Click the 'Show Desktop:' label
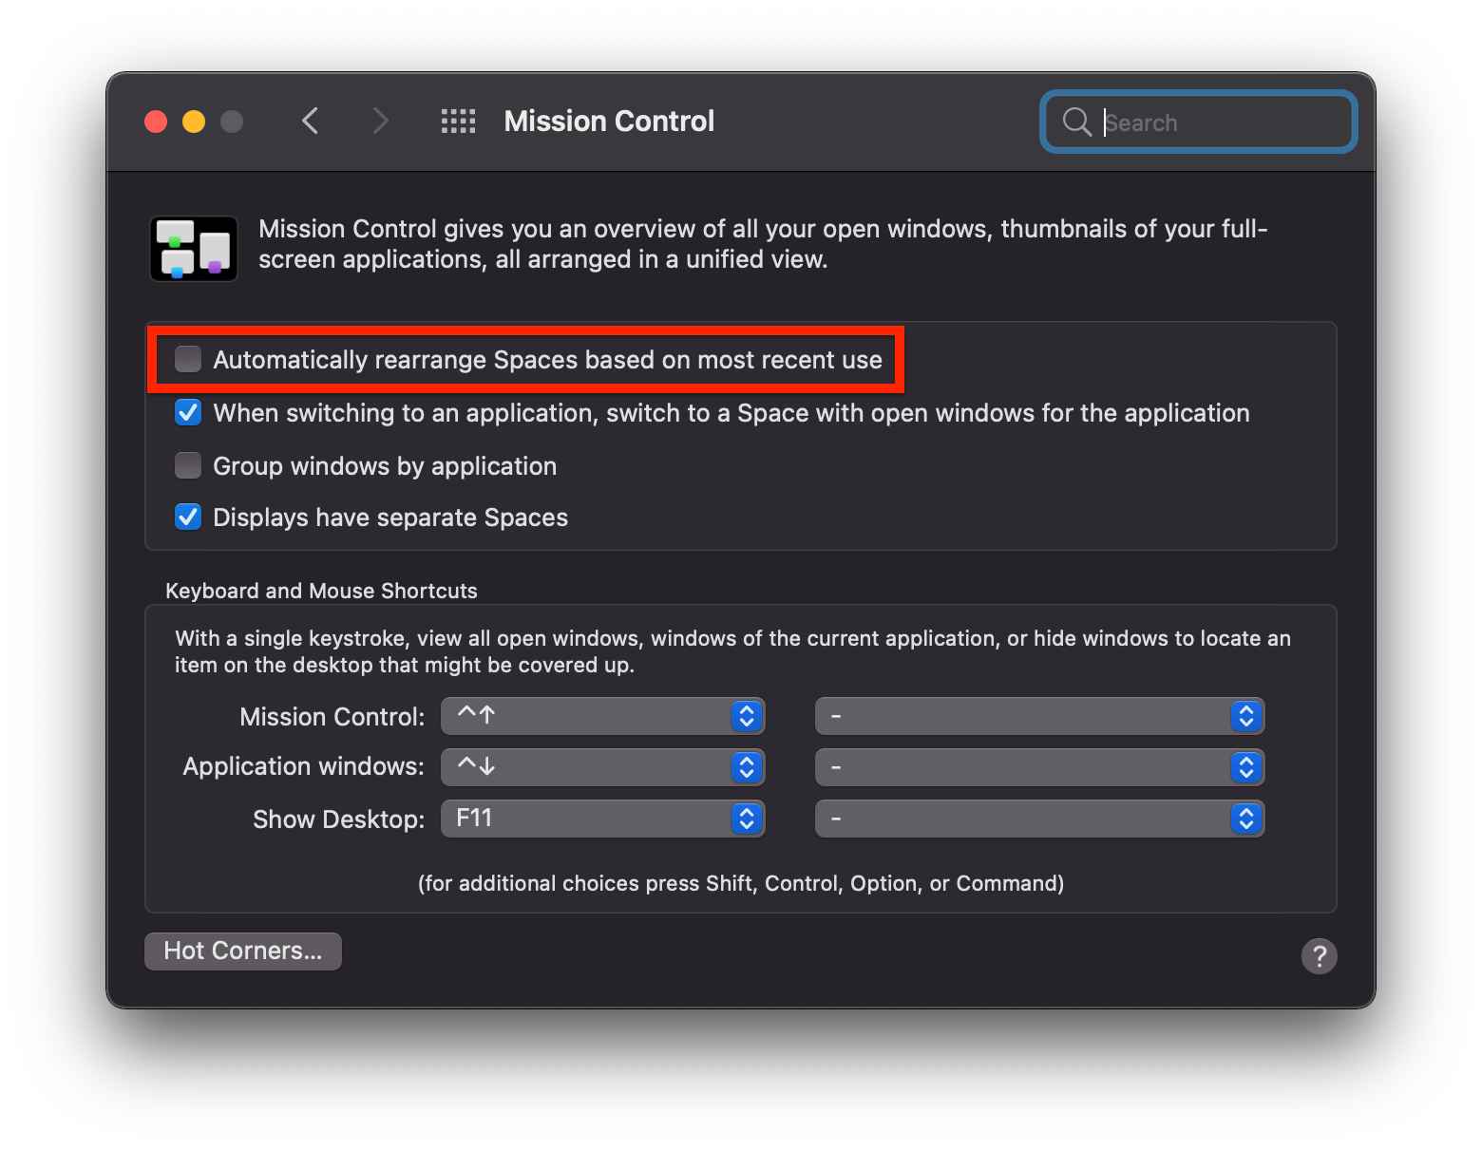Image resolution: width=1482 pixels, height=1149 pixels. click(x=338, y=819)
